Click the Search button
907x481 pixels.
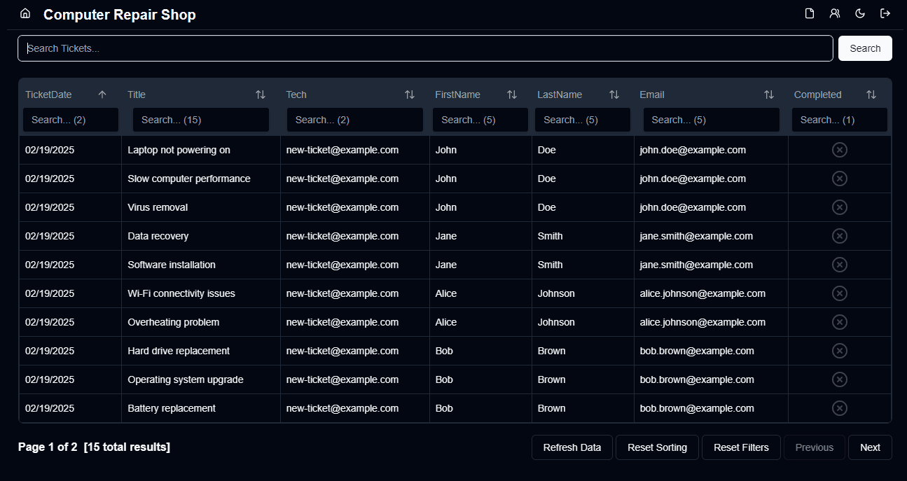point(865,48)
